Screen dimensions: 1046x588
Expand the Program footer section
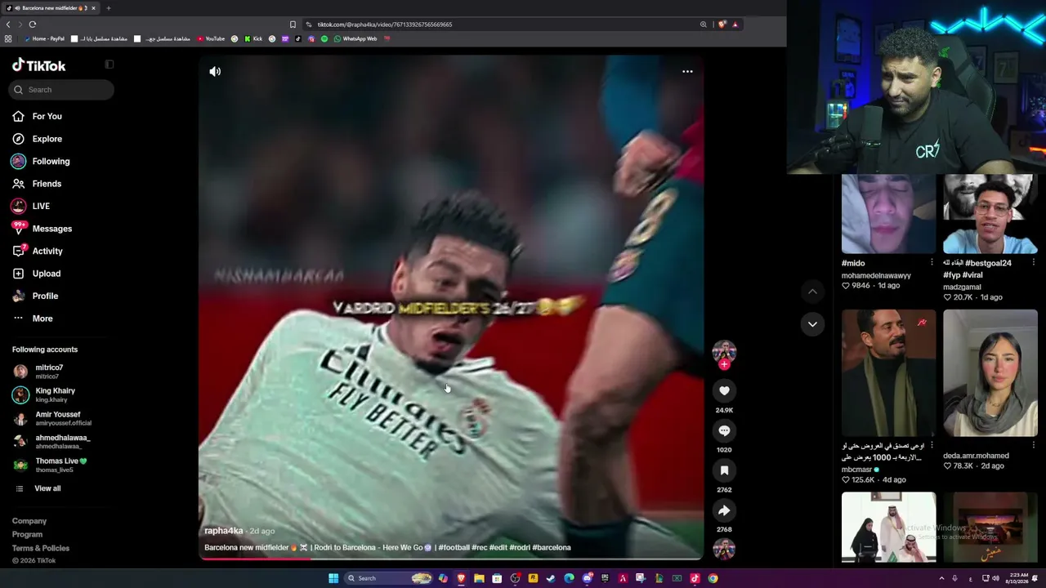pos(27,535)
